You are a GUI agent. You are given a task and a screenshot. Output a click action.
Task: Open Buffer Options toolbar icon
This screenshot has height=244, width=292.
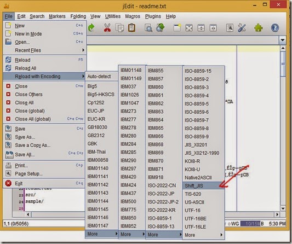(x=230, y=28)
